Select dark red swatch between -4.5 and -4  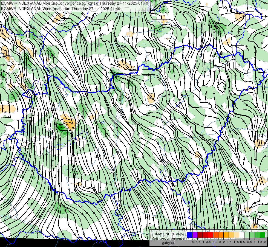(x=200, y=235)
